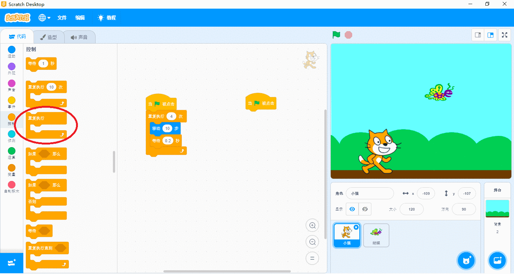Viewport: 514px width, 274px height.
Task: Click the sprite name field 小猫
Action: coord(370,193)
